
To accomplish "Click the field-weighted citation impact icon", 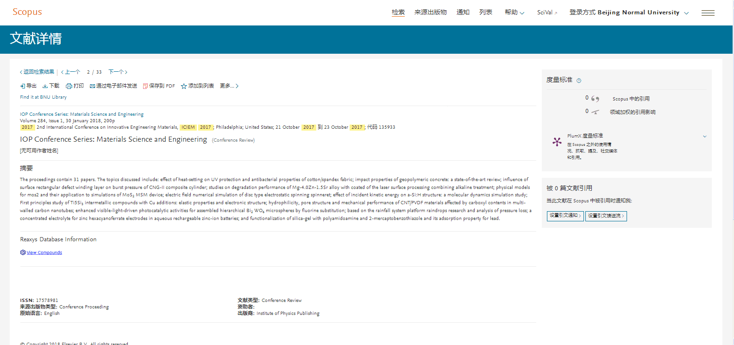I will click(595, 112).
